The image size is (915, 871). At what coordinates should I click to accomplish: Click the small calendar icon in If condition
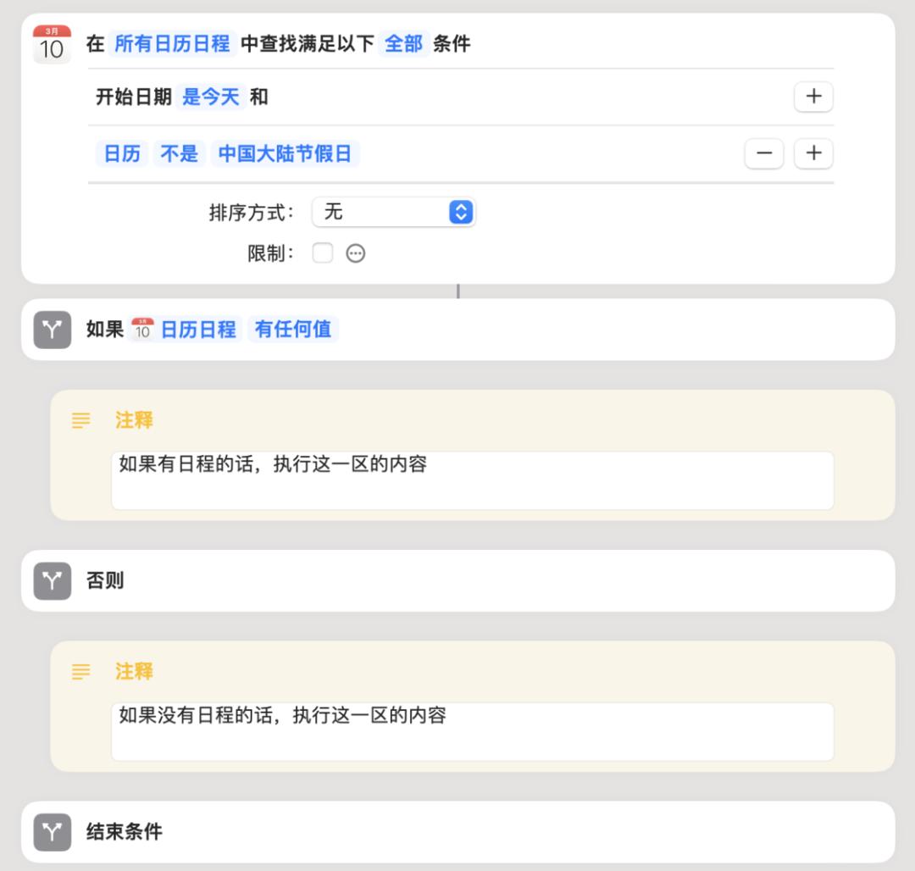click(142, 330)
